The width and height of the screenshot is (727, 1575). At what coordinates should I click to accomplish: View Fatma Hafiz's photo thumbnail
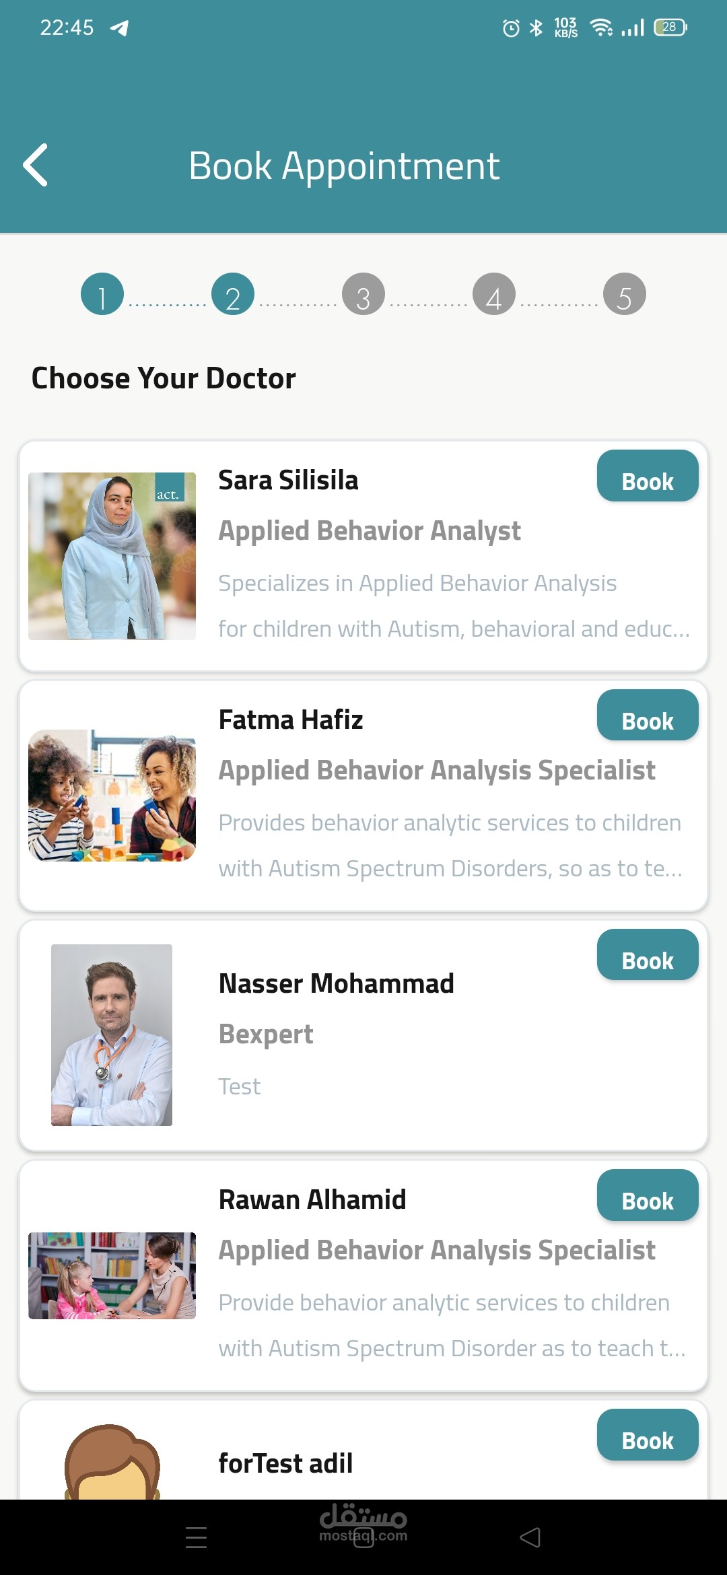pyautogui.click(x=112, y=796)
